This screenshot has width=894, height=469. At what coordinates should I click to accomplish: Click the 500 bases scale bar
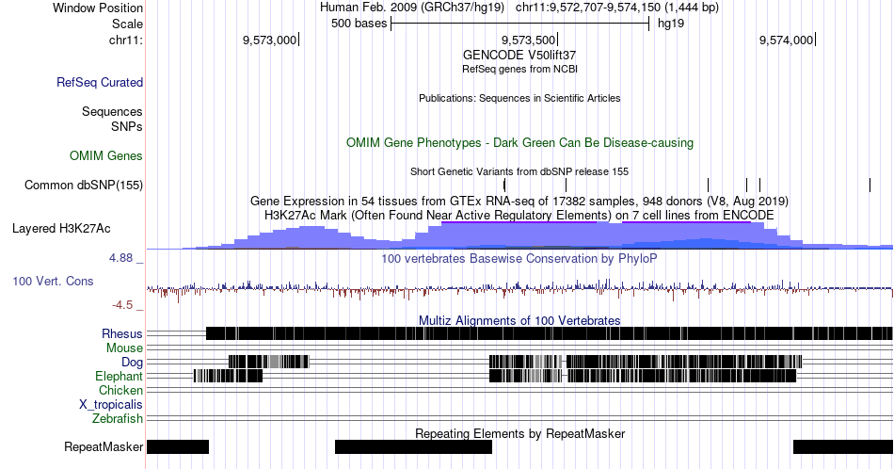click(x=520, y=24)
